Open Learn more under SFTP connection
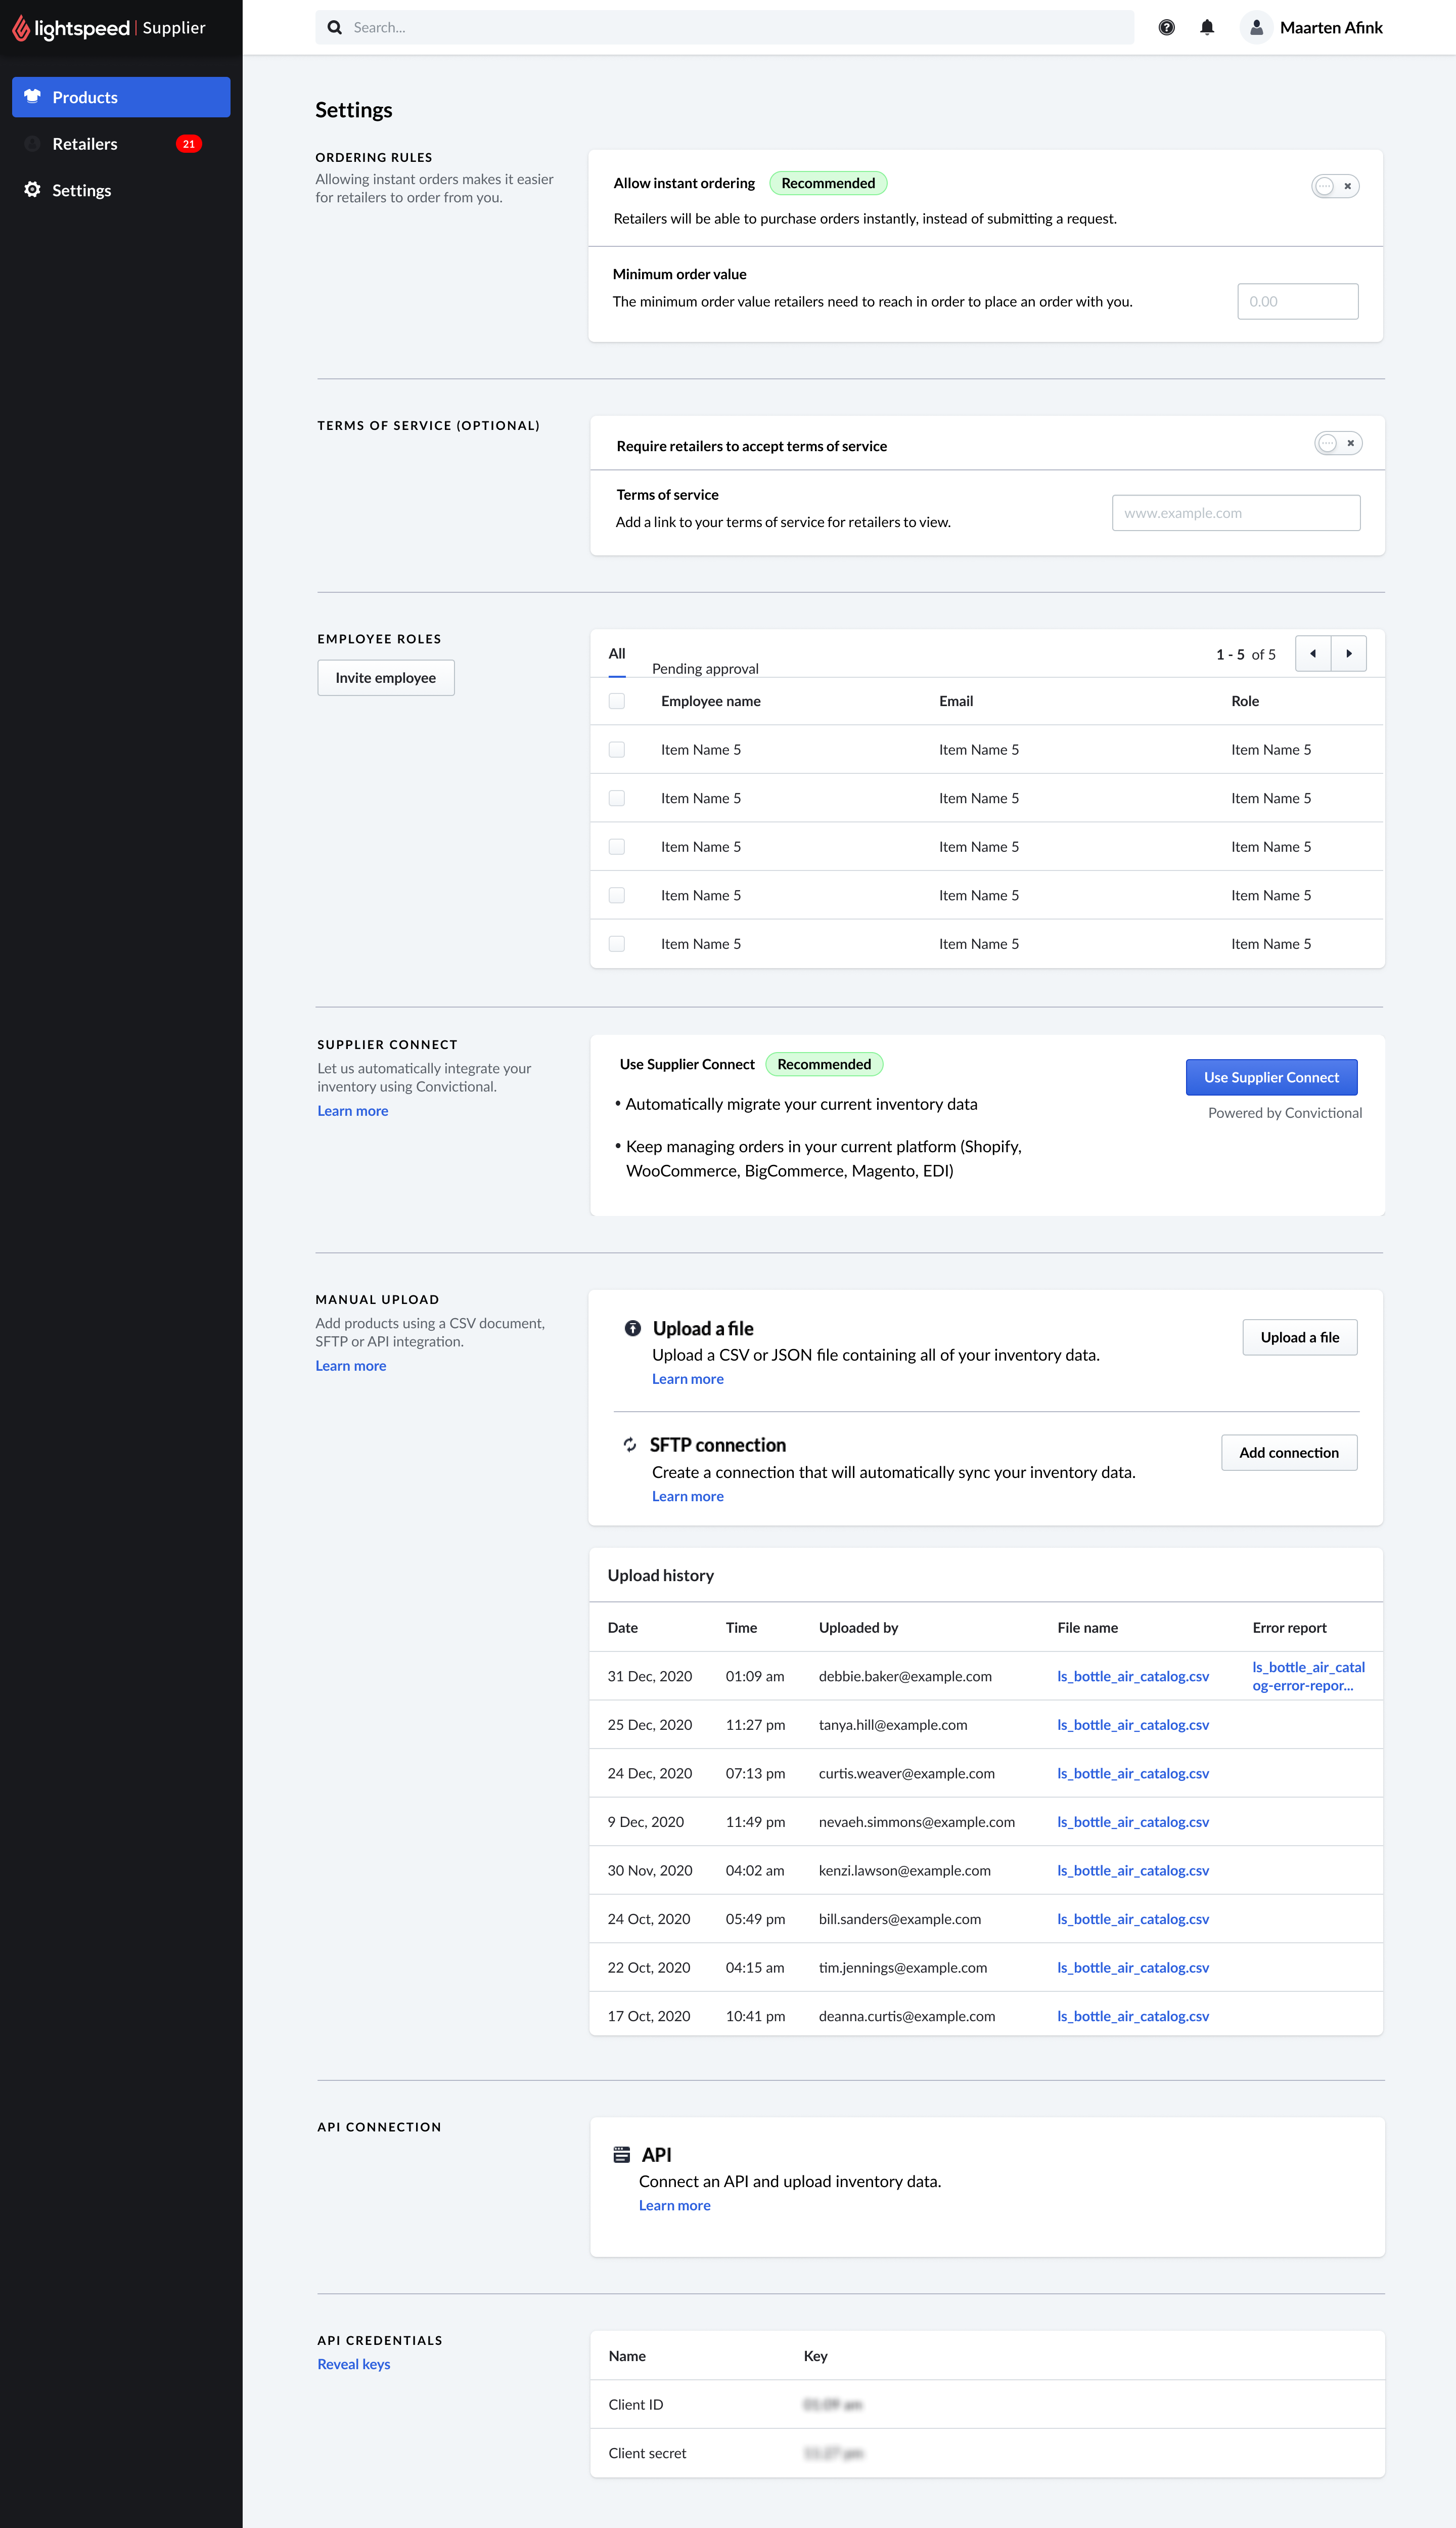Screen dimensions: 1456x2528 [x=688, y=1497]
